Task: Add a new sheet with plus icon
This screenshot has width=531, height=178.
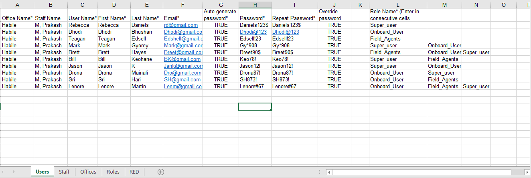Action: [x=161, y=172]
